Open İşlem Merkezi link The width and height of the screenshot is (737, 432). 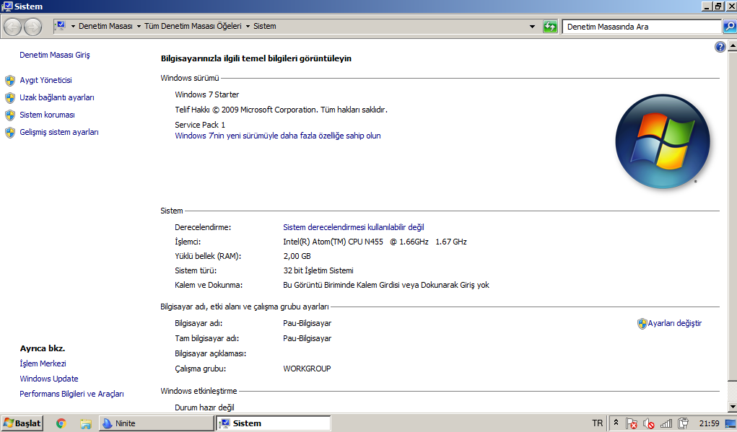(43, 364)
